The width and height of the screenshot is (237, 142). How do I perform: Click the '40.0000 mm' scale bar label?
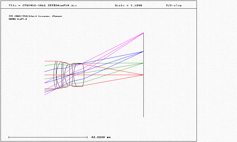[x=101, y=137]
